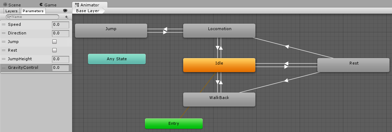Grab the Jump row reorder handle
392x132 pixels.
coord(4,42)
